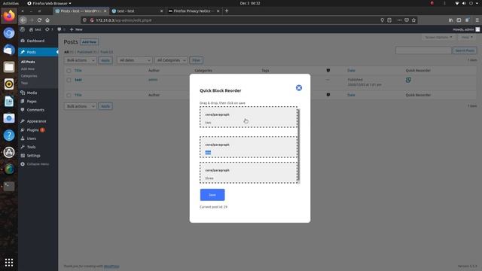
Task: Visit site 'test' from admin bar
Action: (x=35, y=29)
